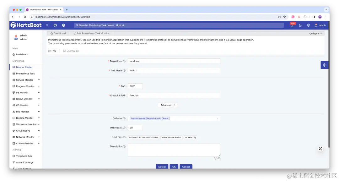Click the Description text area

(174, 150)
